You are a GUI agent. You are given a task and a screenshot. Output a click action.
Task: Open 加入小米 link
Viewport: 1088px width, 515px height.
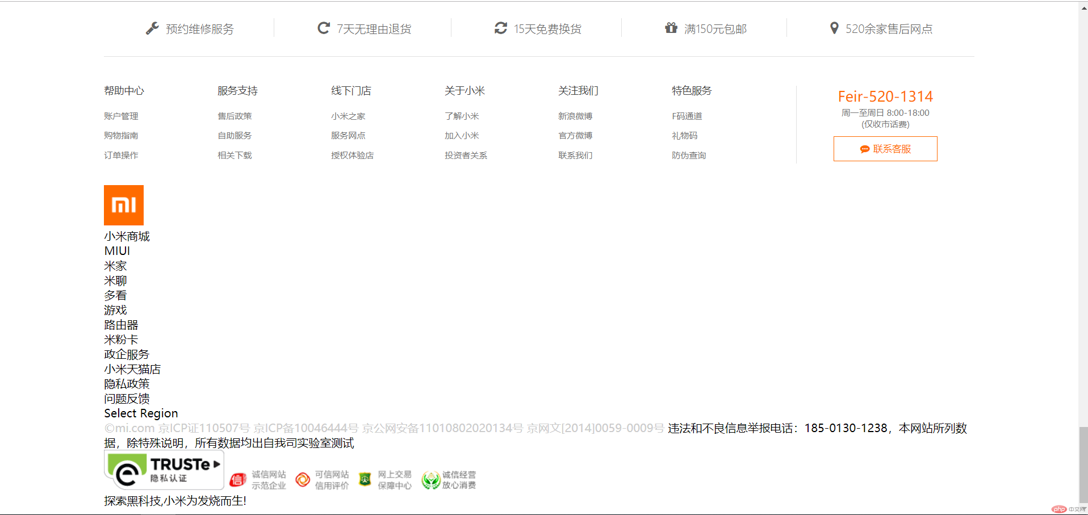(x=462, y=135)
